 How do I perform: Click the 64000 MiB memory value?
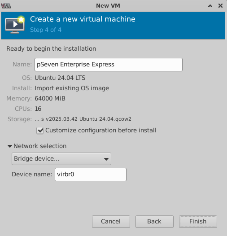tap(50, 98)
